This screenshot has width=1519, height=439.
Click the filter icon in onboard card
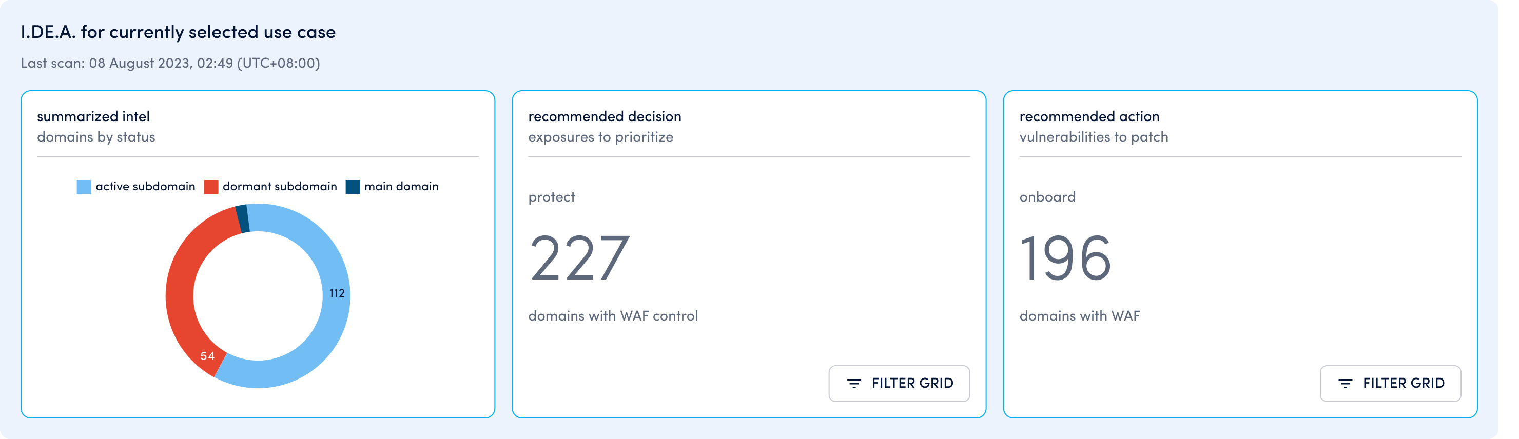pyautogui.click(x=1345, y=384)
